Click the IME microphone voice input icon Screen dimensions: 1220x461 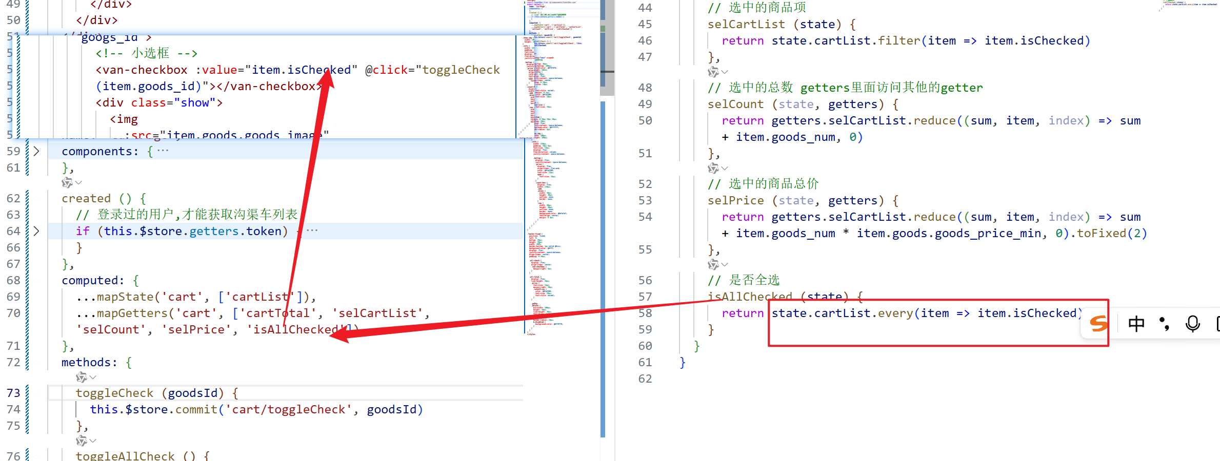[1193, 324]
